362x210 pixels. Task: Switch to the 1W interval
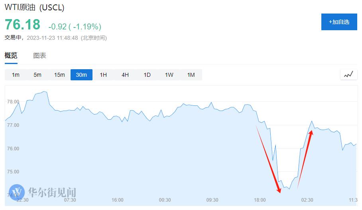pos(169,75)
